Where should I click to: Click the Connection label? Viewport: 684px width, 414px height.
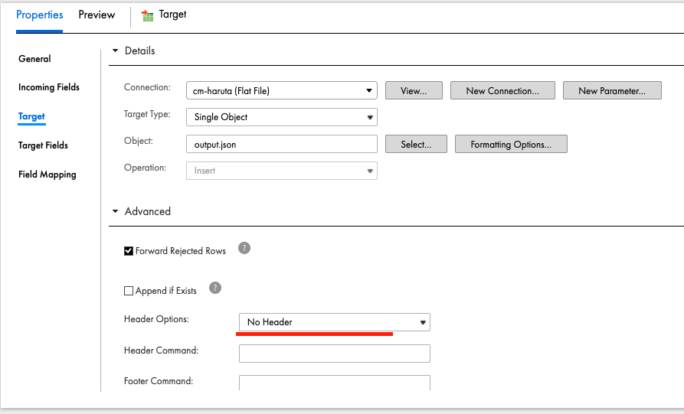pos(147,87)
